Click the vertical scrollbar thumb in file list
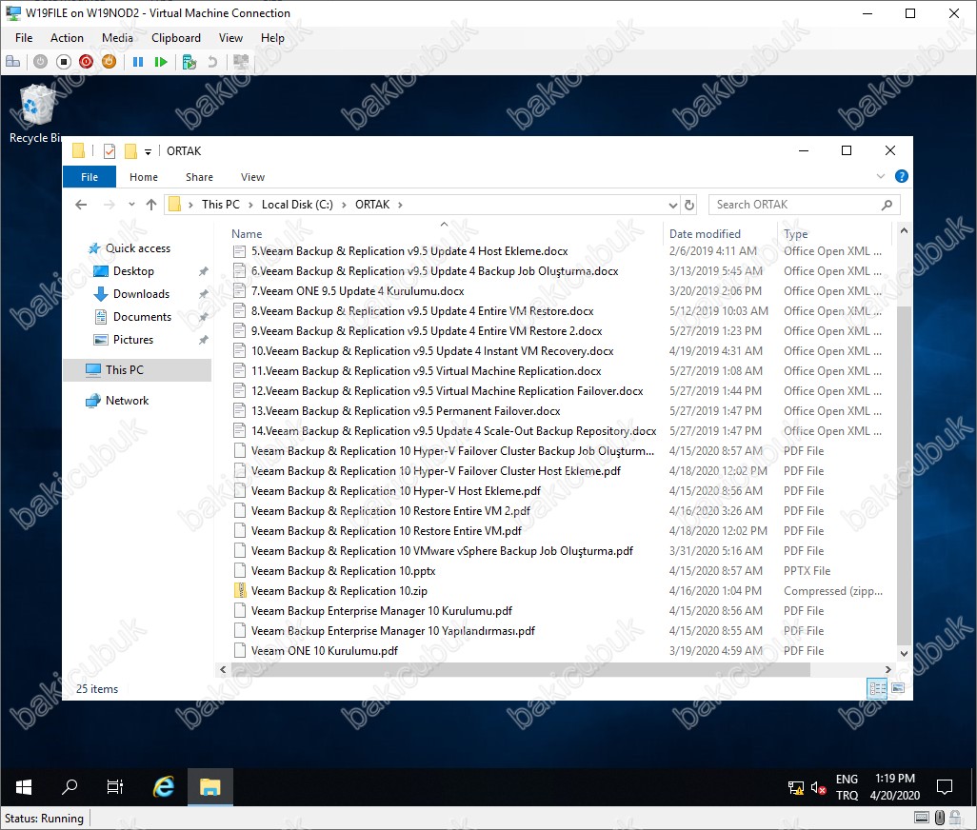The image size is (977, 830). click(x=904, y=476)
